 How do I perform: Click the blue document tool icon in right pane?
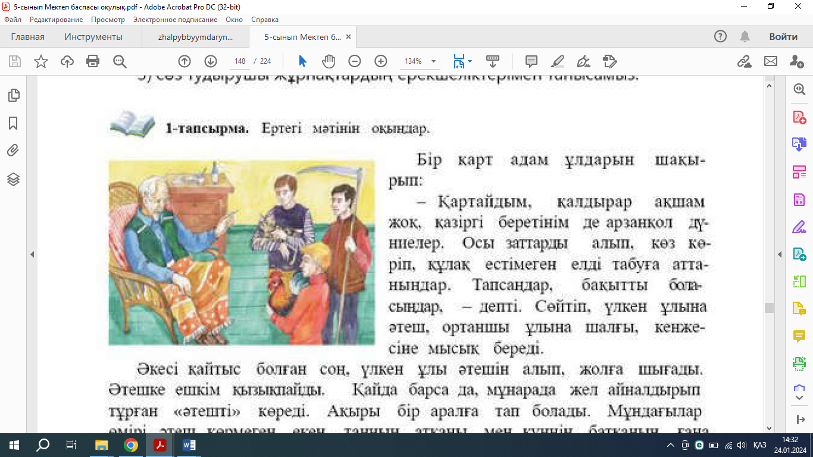point(799,143)
